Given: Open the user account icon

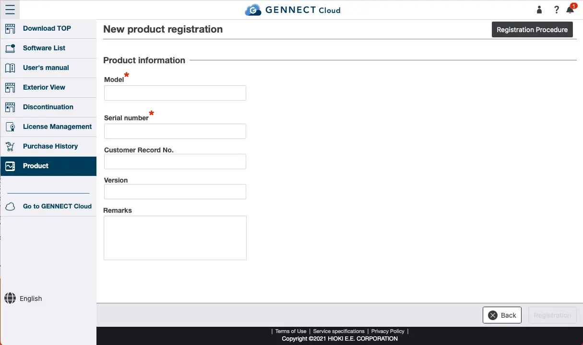Looking at the screenshot, I should pyautogui.click(x=539, y=10).
